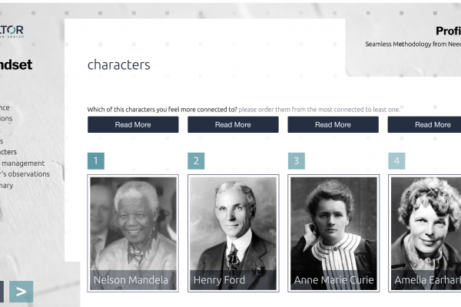Select the number 4 rank badge
461x307 pixels.
click(396, 161)
